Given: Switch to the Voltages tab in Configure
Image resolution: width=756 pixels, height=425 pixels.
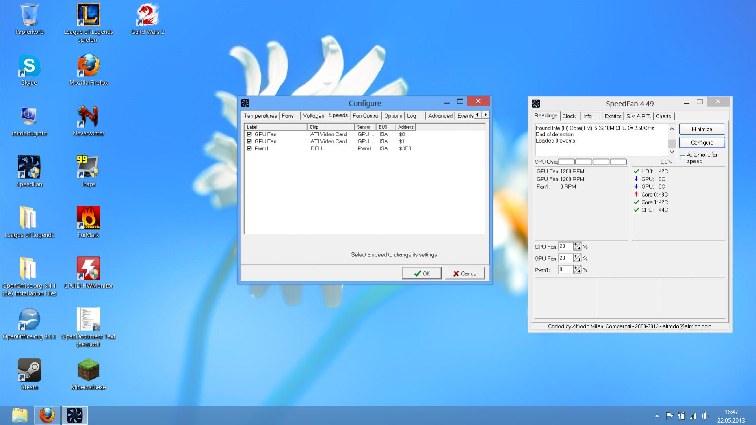Looking at the screenshot, I should coord(314,116).
